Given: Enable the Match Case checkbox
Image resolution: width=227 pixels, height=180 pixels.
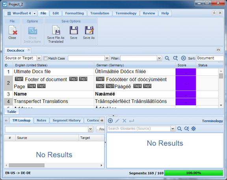Looking at the screenshot, I should click(45, 58).
